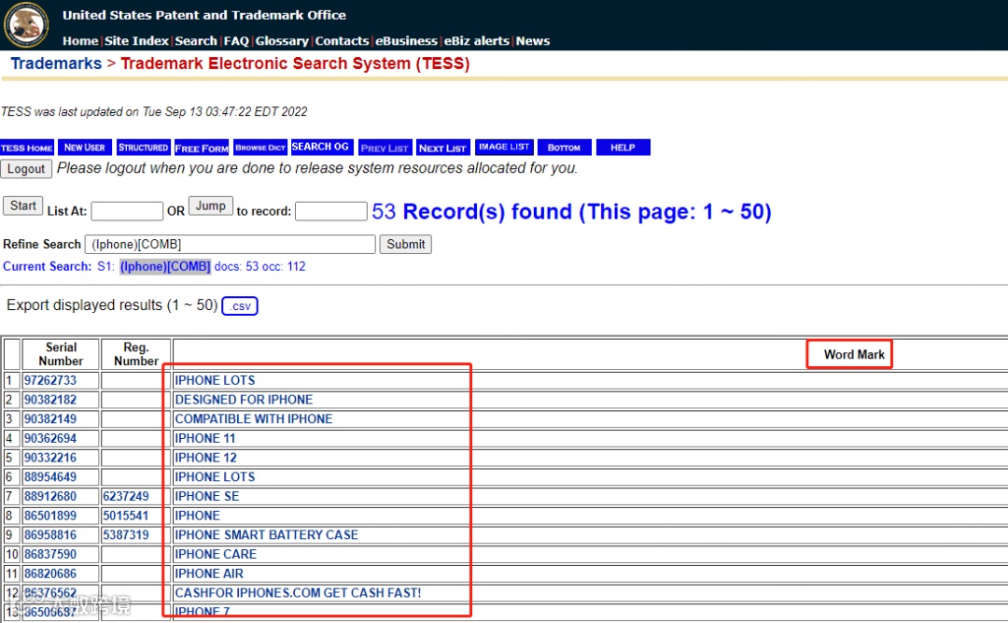Click the Search OG button
Image resolution: width=1008 pixels, height=623 pixels.
tap(320, 147)
